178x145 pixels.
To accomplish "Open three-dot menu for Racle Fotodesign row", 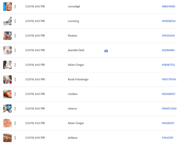I will [15, 80].
